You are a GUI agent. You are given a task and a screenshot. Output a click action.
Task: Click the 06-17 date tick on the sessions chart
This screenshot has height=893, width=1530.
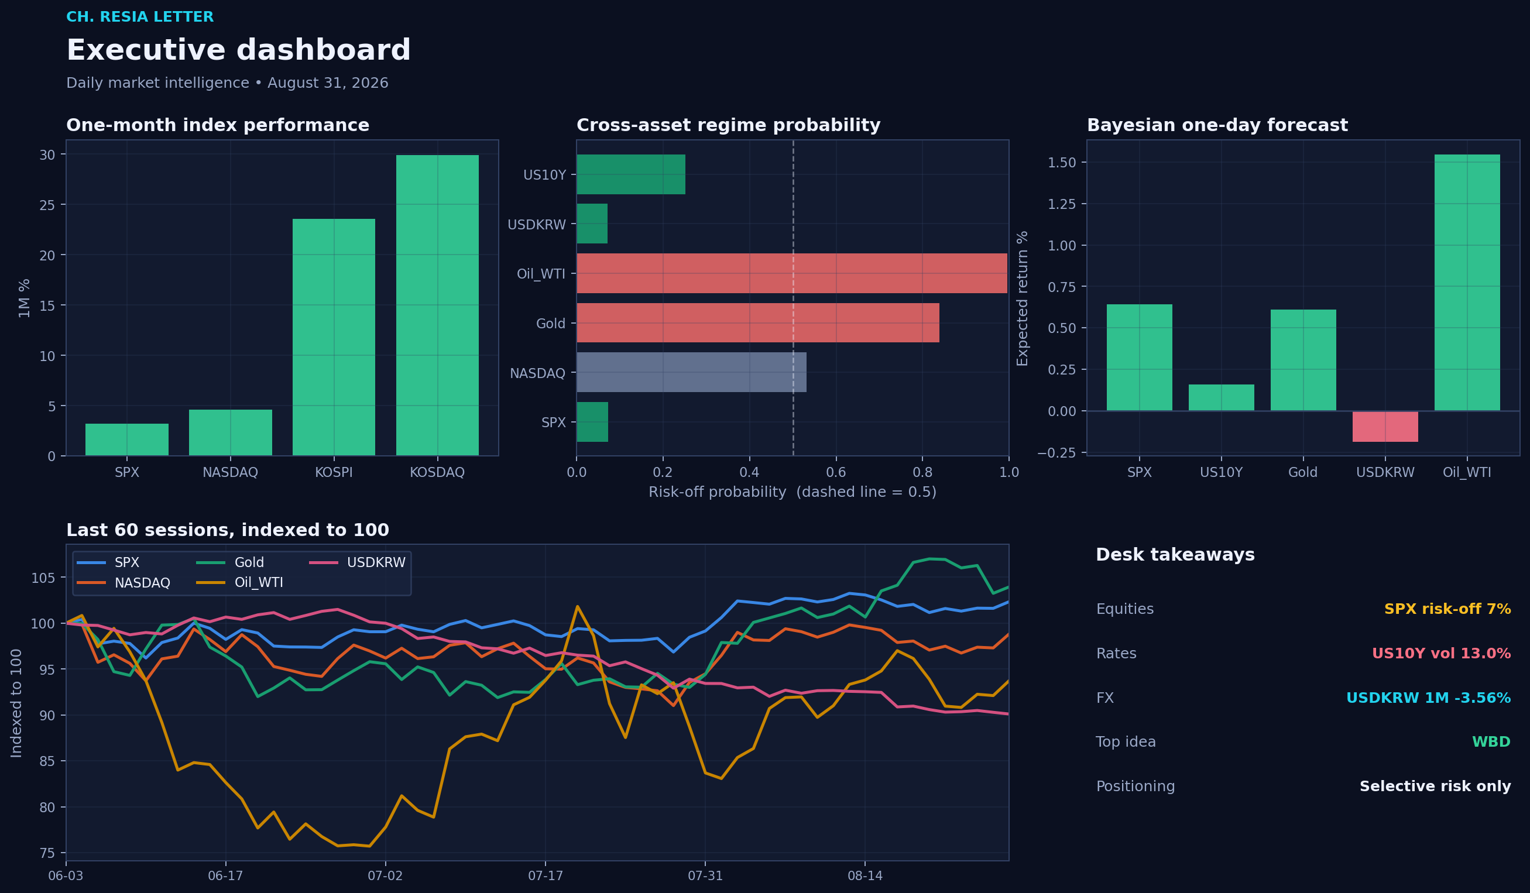coord(225,876)
